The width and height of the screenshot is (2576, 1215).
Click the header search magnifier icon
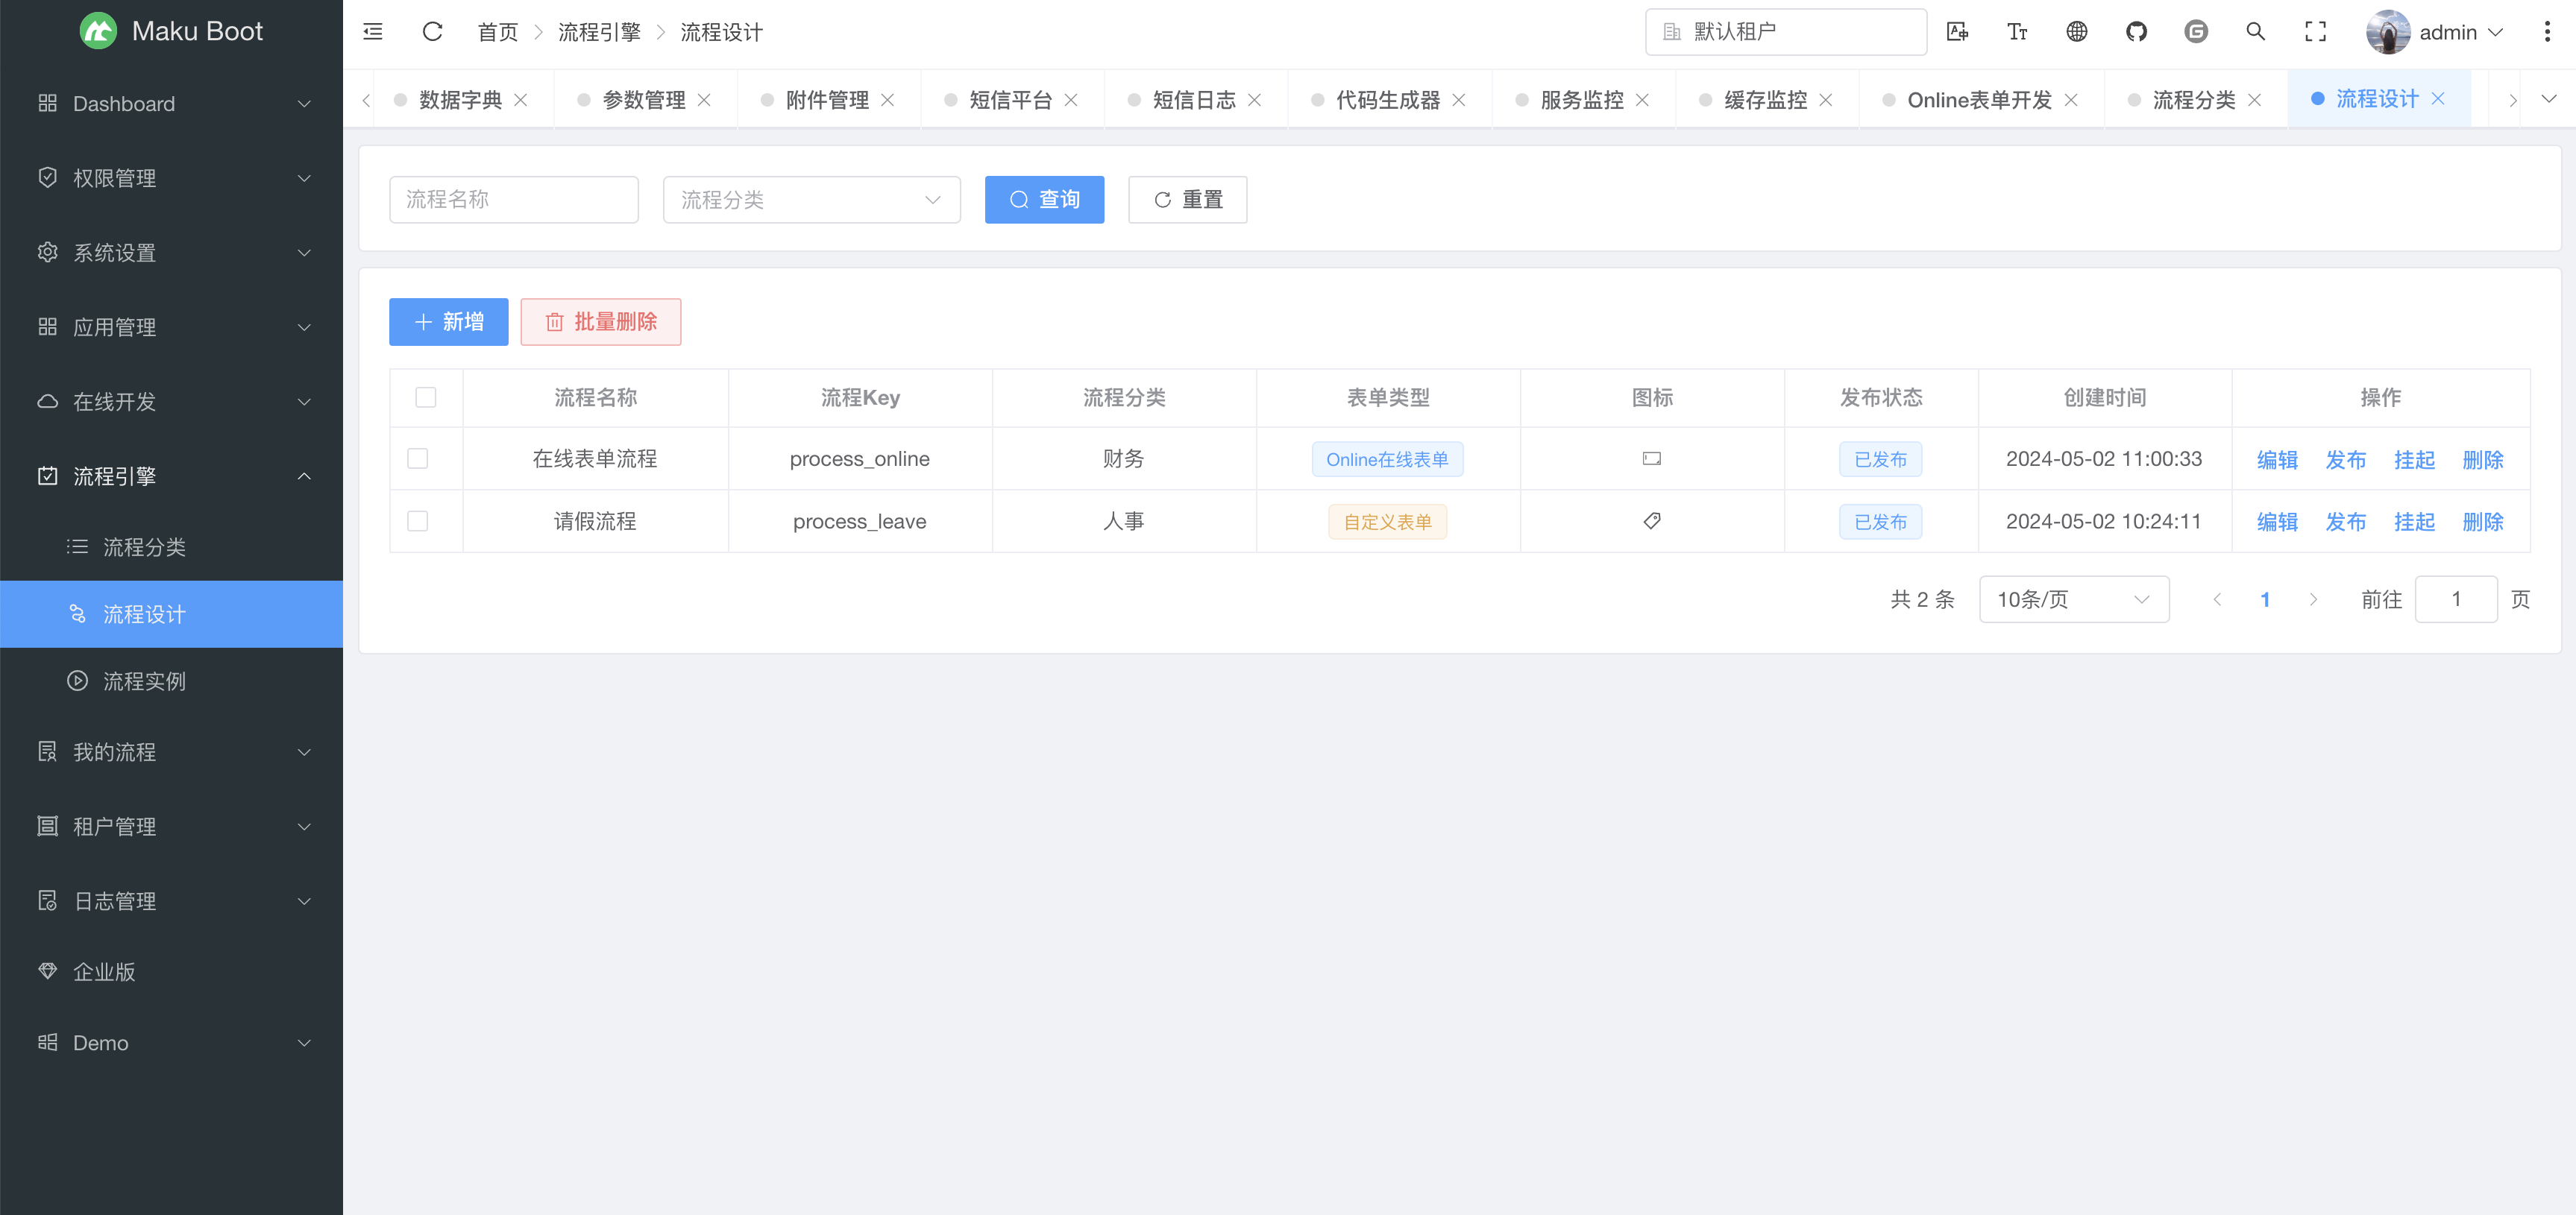pos(2255,32)
